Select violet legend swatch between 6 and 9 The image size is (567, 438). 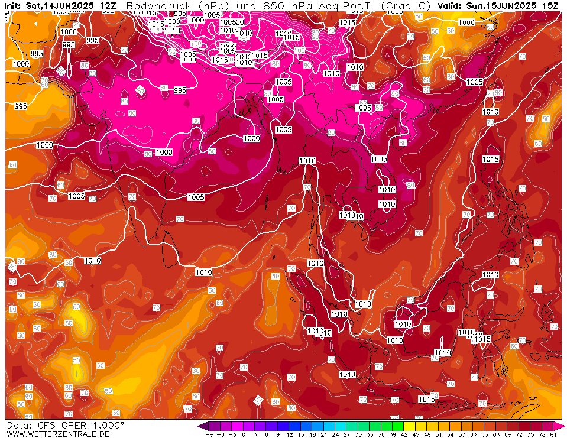[272, 426]
